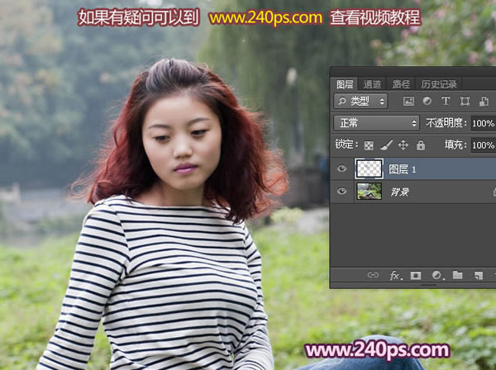The image size is (496, 370).
Task: Switch to the 历史记录 tab
Action: point(438,83)
